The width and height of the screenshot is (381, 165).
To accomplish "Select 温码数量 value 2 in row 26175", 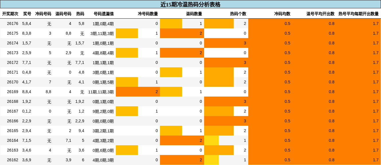I will (x=201, y=33).
